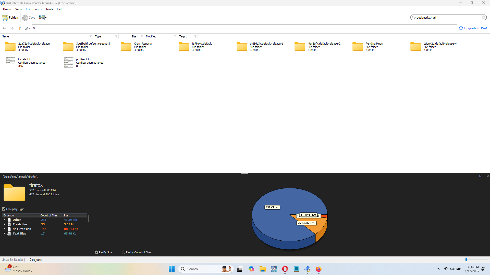Go back with the left arrow
This screenshot has height=275, width=490.
[x=4, y=28]
